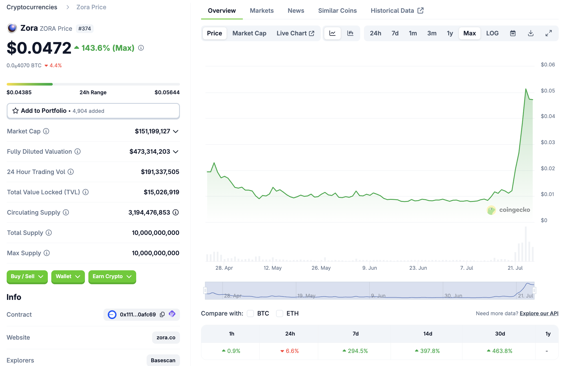Select the line chart view icon

click(x=332, y=33)
